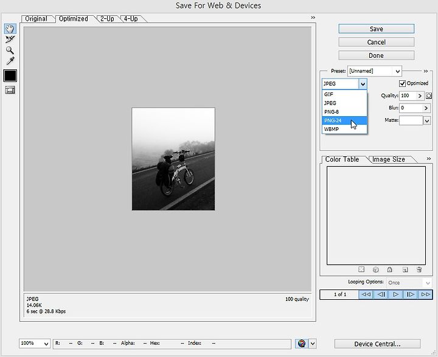438x357 pixels.
Task: Open the Looping Options dropdown
Action: tap(409, 283)
